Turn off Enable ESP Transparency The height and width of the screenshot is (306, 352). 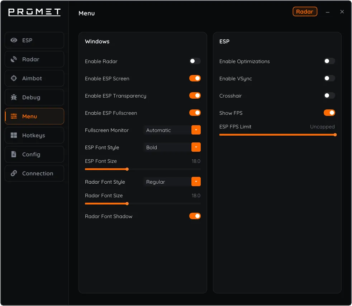(x=195, y=95)
